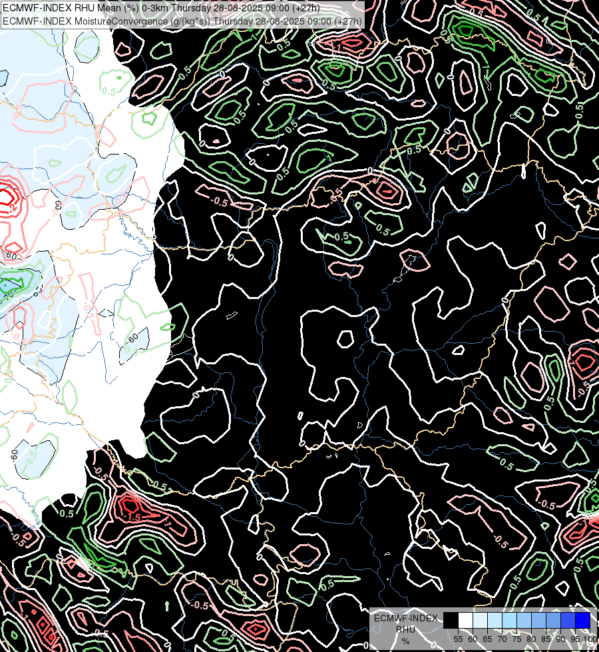Click the 60–65% pale blue legend swatch
This screenshot has width=599, height=652.
pos(480,621)
